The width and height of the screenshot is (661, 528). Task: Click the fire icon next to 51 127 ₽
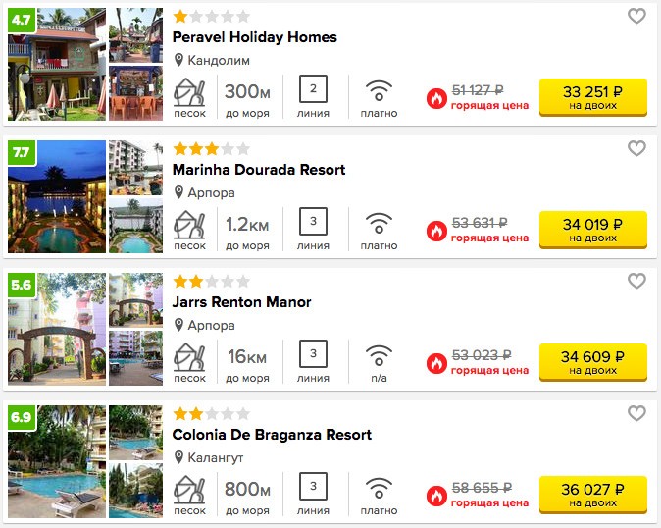pos(436,99)
